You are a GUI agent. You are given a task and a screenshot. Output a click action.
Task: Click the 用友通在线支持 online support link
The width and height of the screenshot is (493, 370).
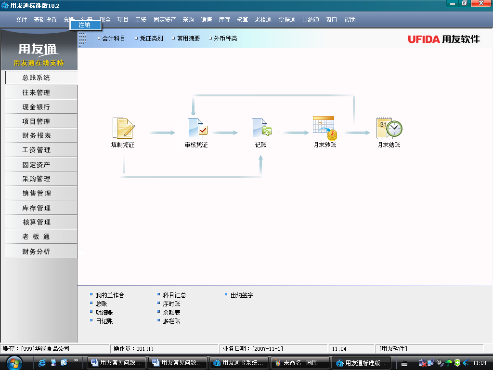coord(39,63)
